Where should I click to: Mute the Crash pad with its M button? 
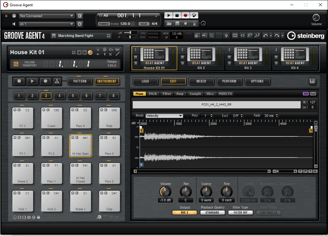click(44, 110)
